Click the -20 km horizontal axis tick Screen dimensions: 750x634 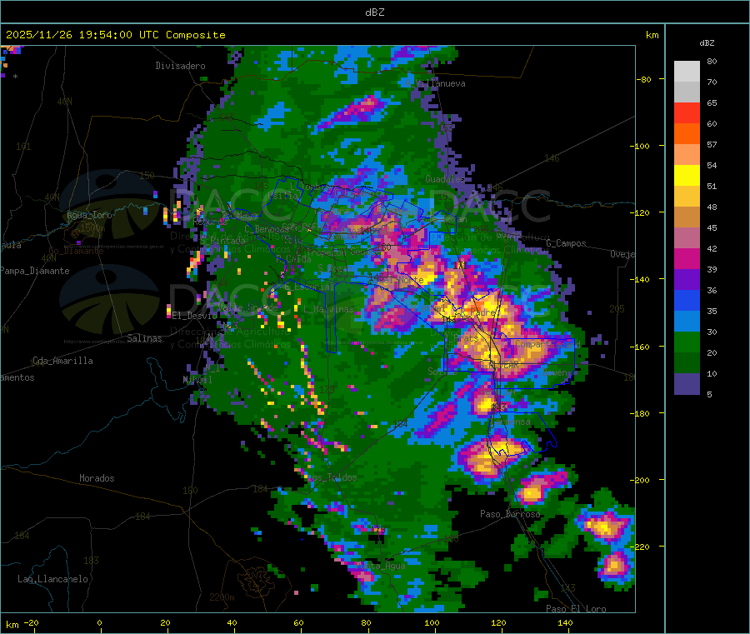[x=32, y=623]
